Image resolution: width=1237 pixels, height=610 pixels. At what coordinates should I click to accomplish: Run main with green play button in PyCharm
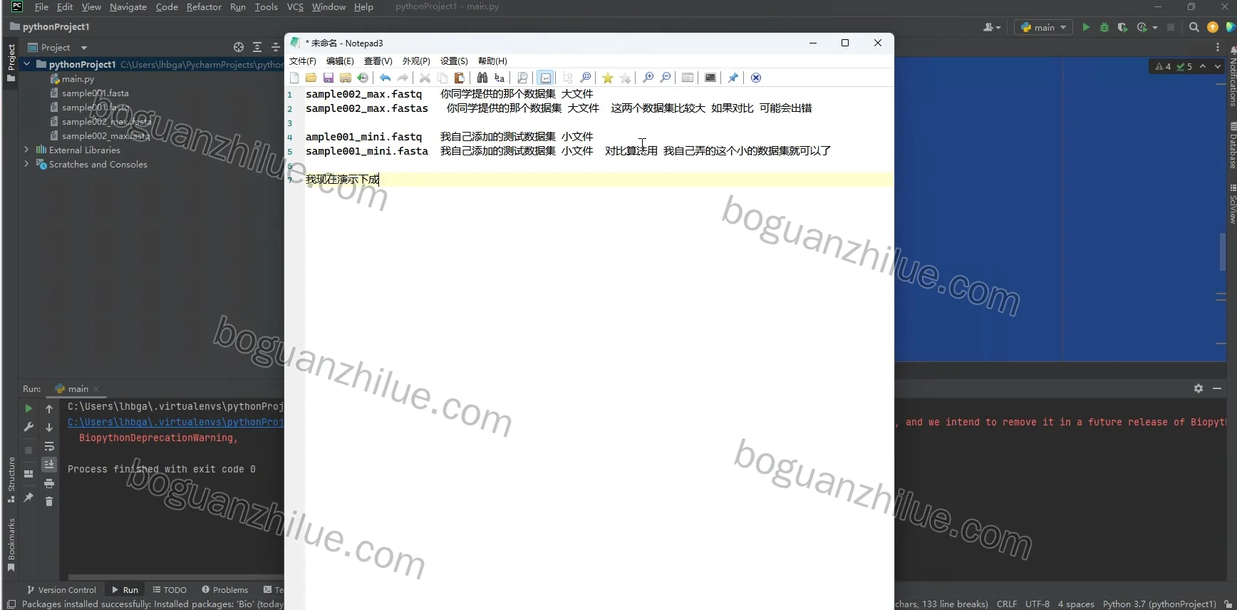[x=1086, y=27]
